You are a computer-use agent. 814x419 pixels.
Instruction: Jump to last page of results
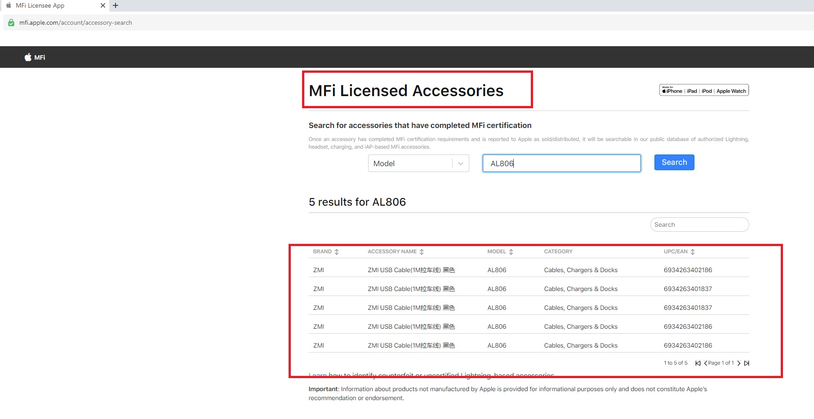click(x=747, y=363)
